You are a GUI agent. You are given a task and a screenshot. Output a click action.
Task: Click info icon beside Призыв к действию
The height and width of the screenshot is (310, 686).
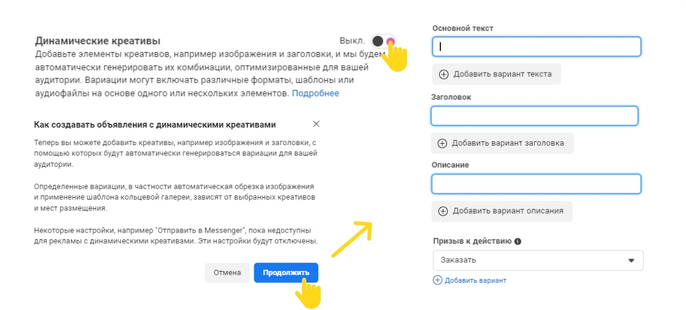(518, 241)
